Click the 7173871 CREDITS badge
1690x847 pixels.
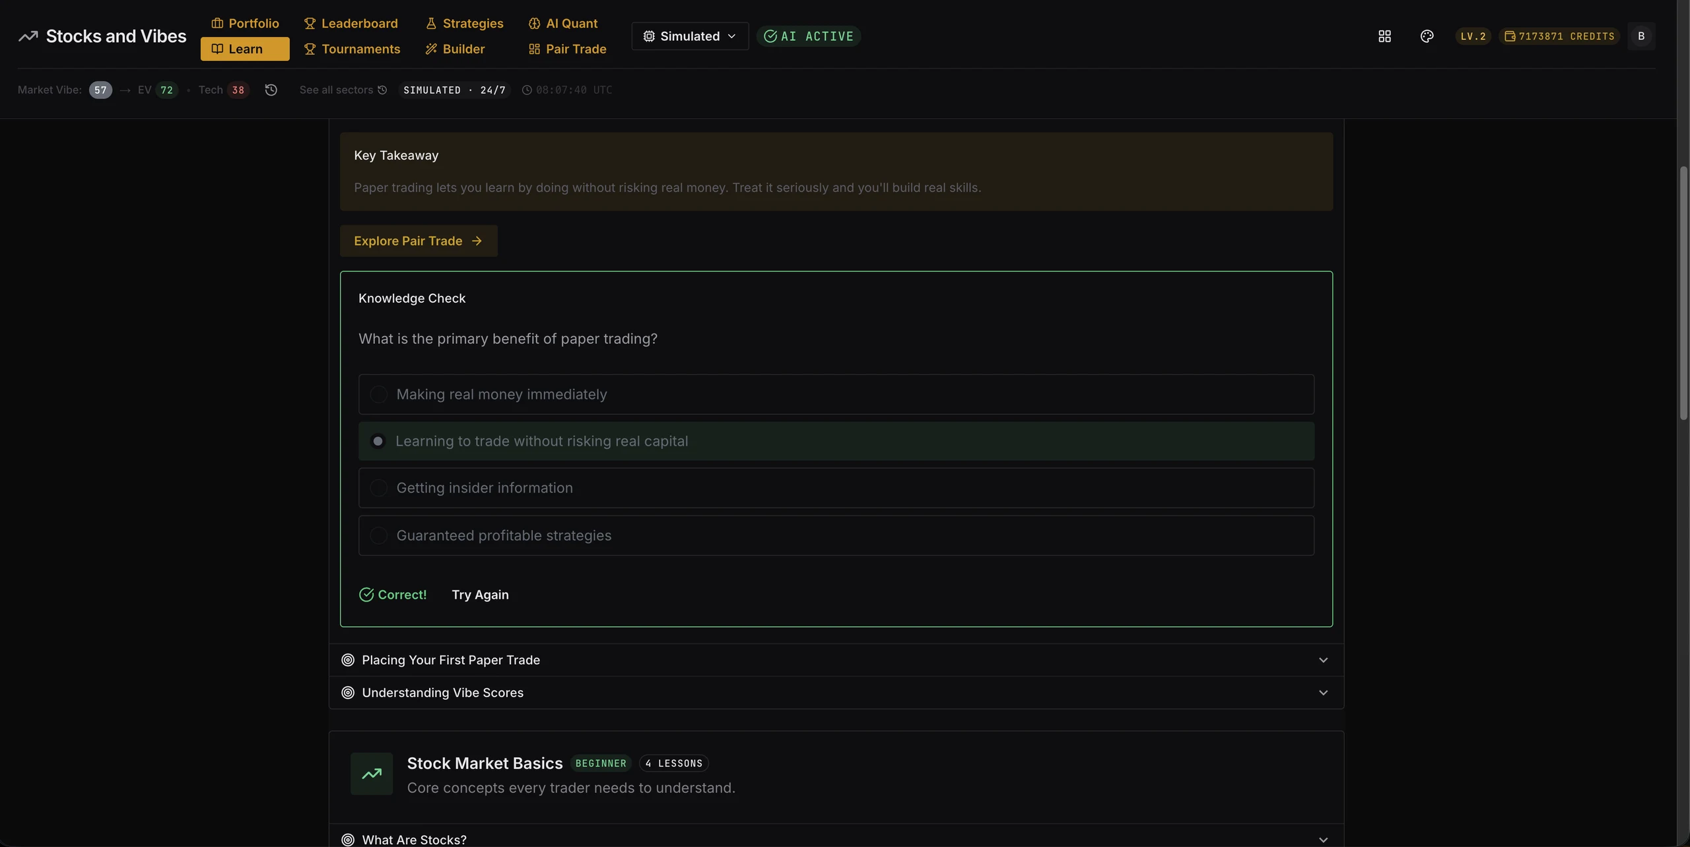tap(1559, 36)
